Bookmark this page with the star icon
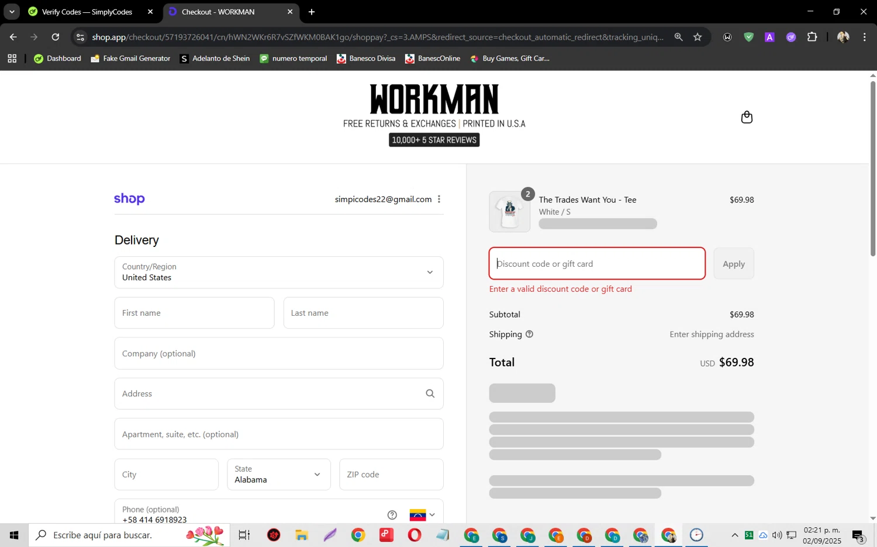Image resolution: width=877 pixels, height=547 pixels. click(x=698, y=37)
